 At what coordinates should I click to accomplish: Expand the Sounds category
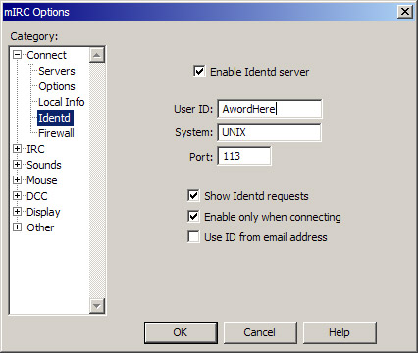point(17,165)
